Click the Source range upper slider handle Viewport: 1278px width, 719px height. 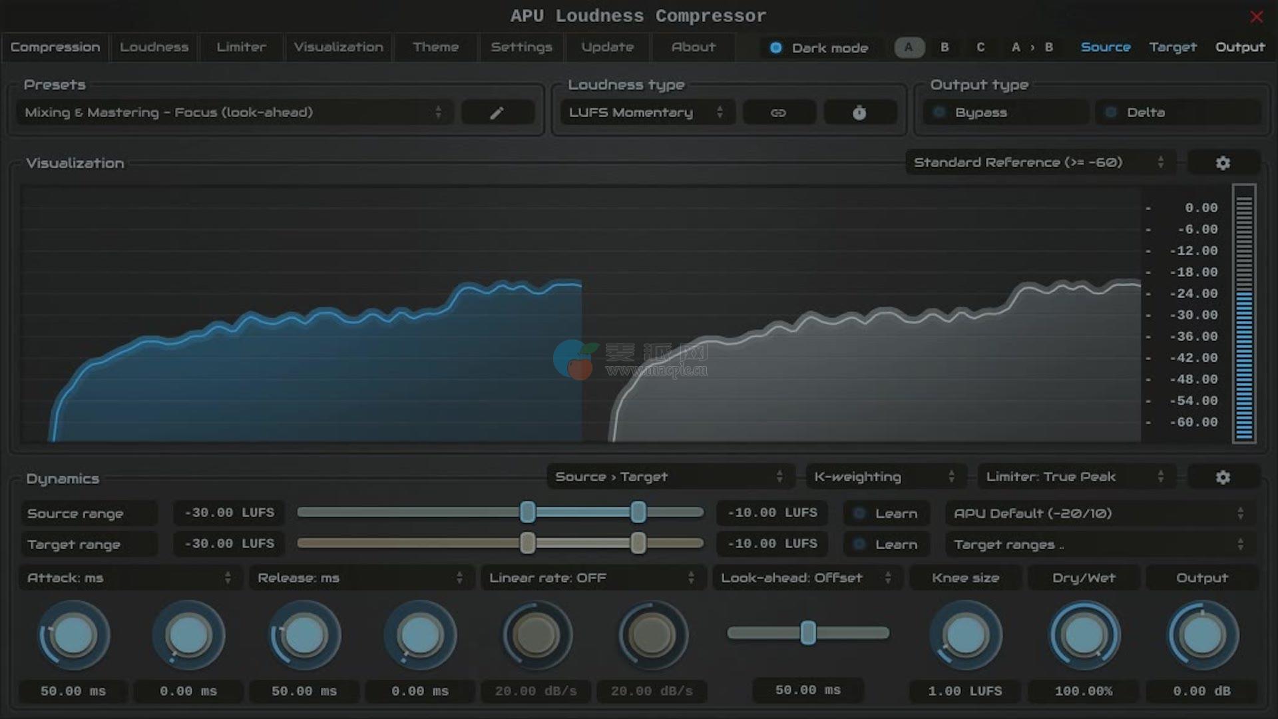tap(638, 512)
